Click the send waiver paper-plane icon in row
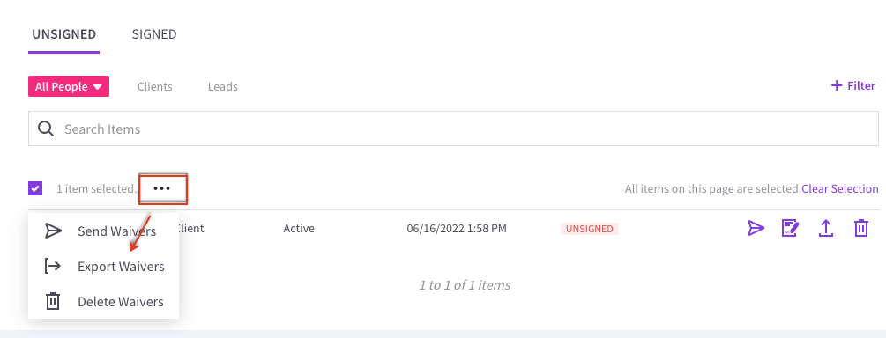This screenshot has width=886, height=338. [x=756, y=229]
